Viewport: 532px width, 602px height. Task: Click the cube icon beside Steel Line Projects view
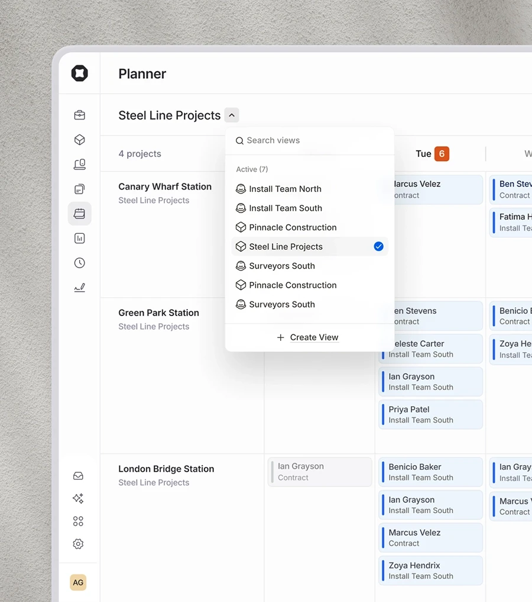coord(241,246)
